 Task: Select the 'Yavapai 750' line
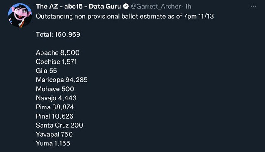click(x=54, y=135)
